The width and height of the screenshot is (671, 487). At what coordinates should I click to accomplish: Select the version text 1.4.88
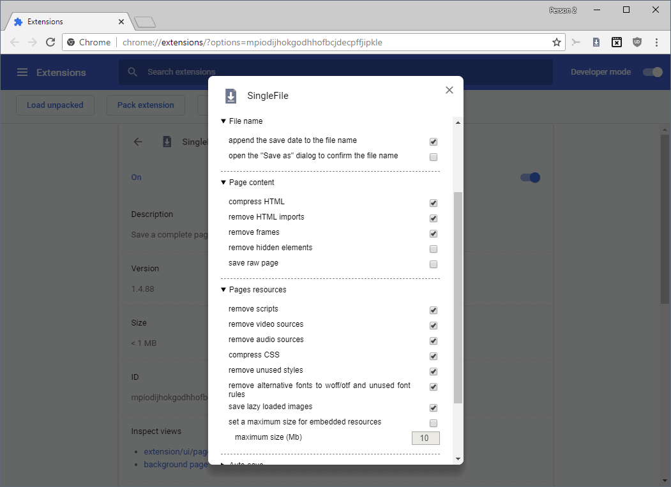[142, 289]
